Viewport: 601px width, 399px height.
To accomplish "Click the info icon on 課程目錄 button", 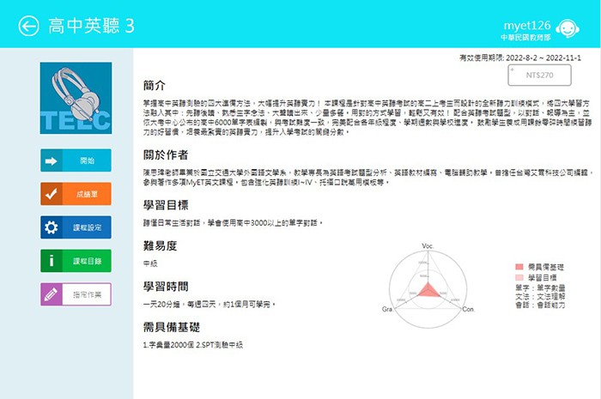I will (52, 261).
